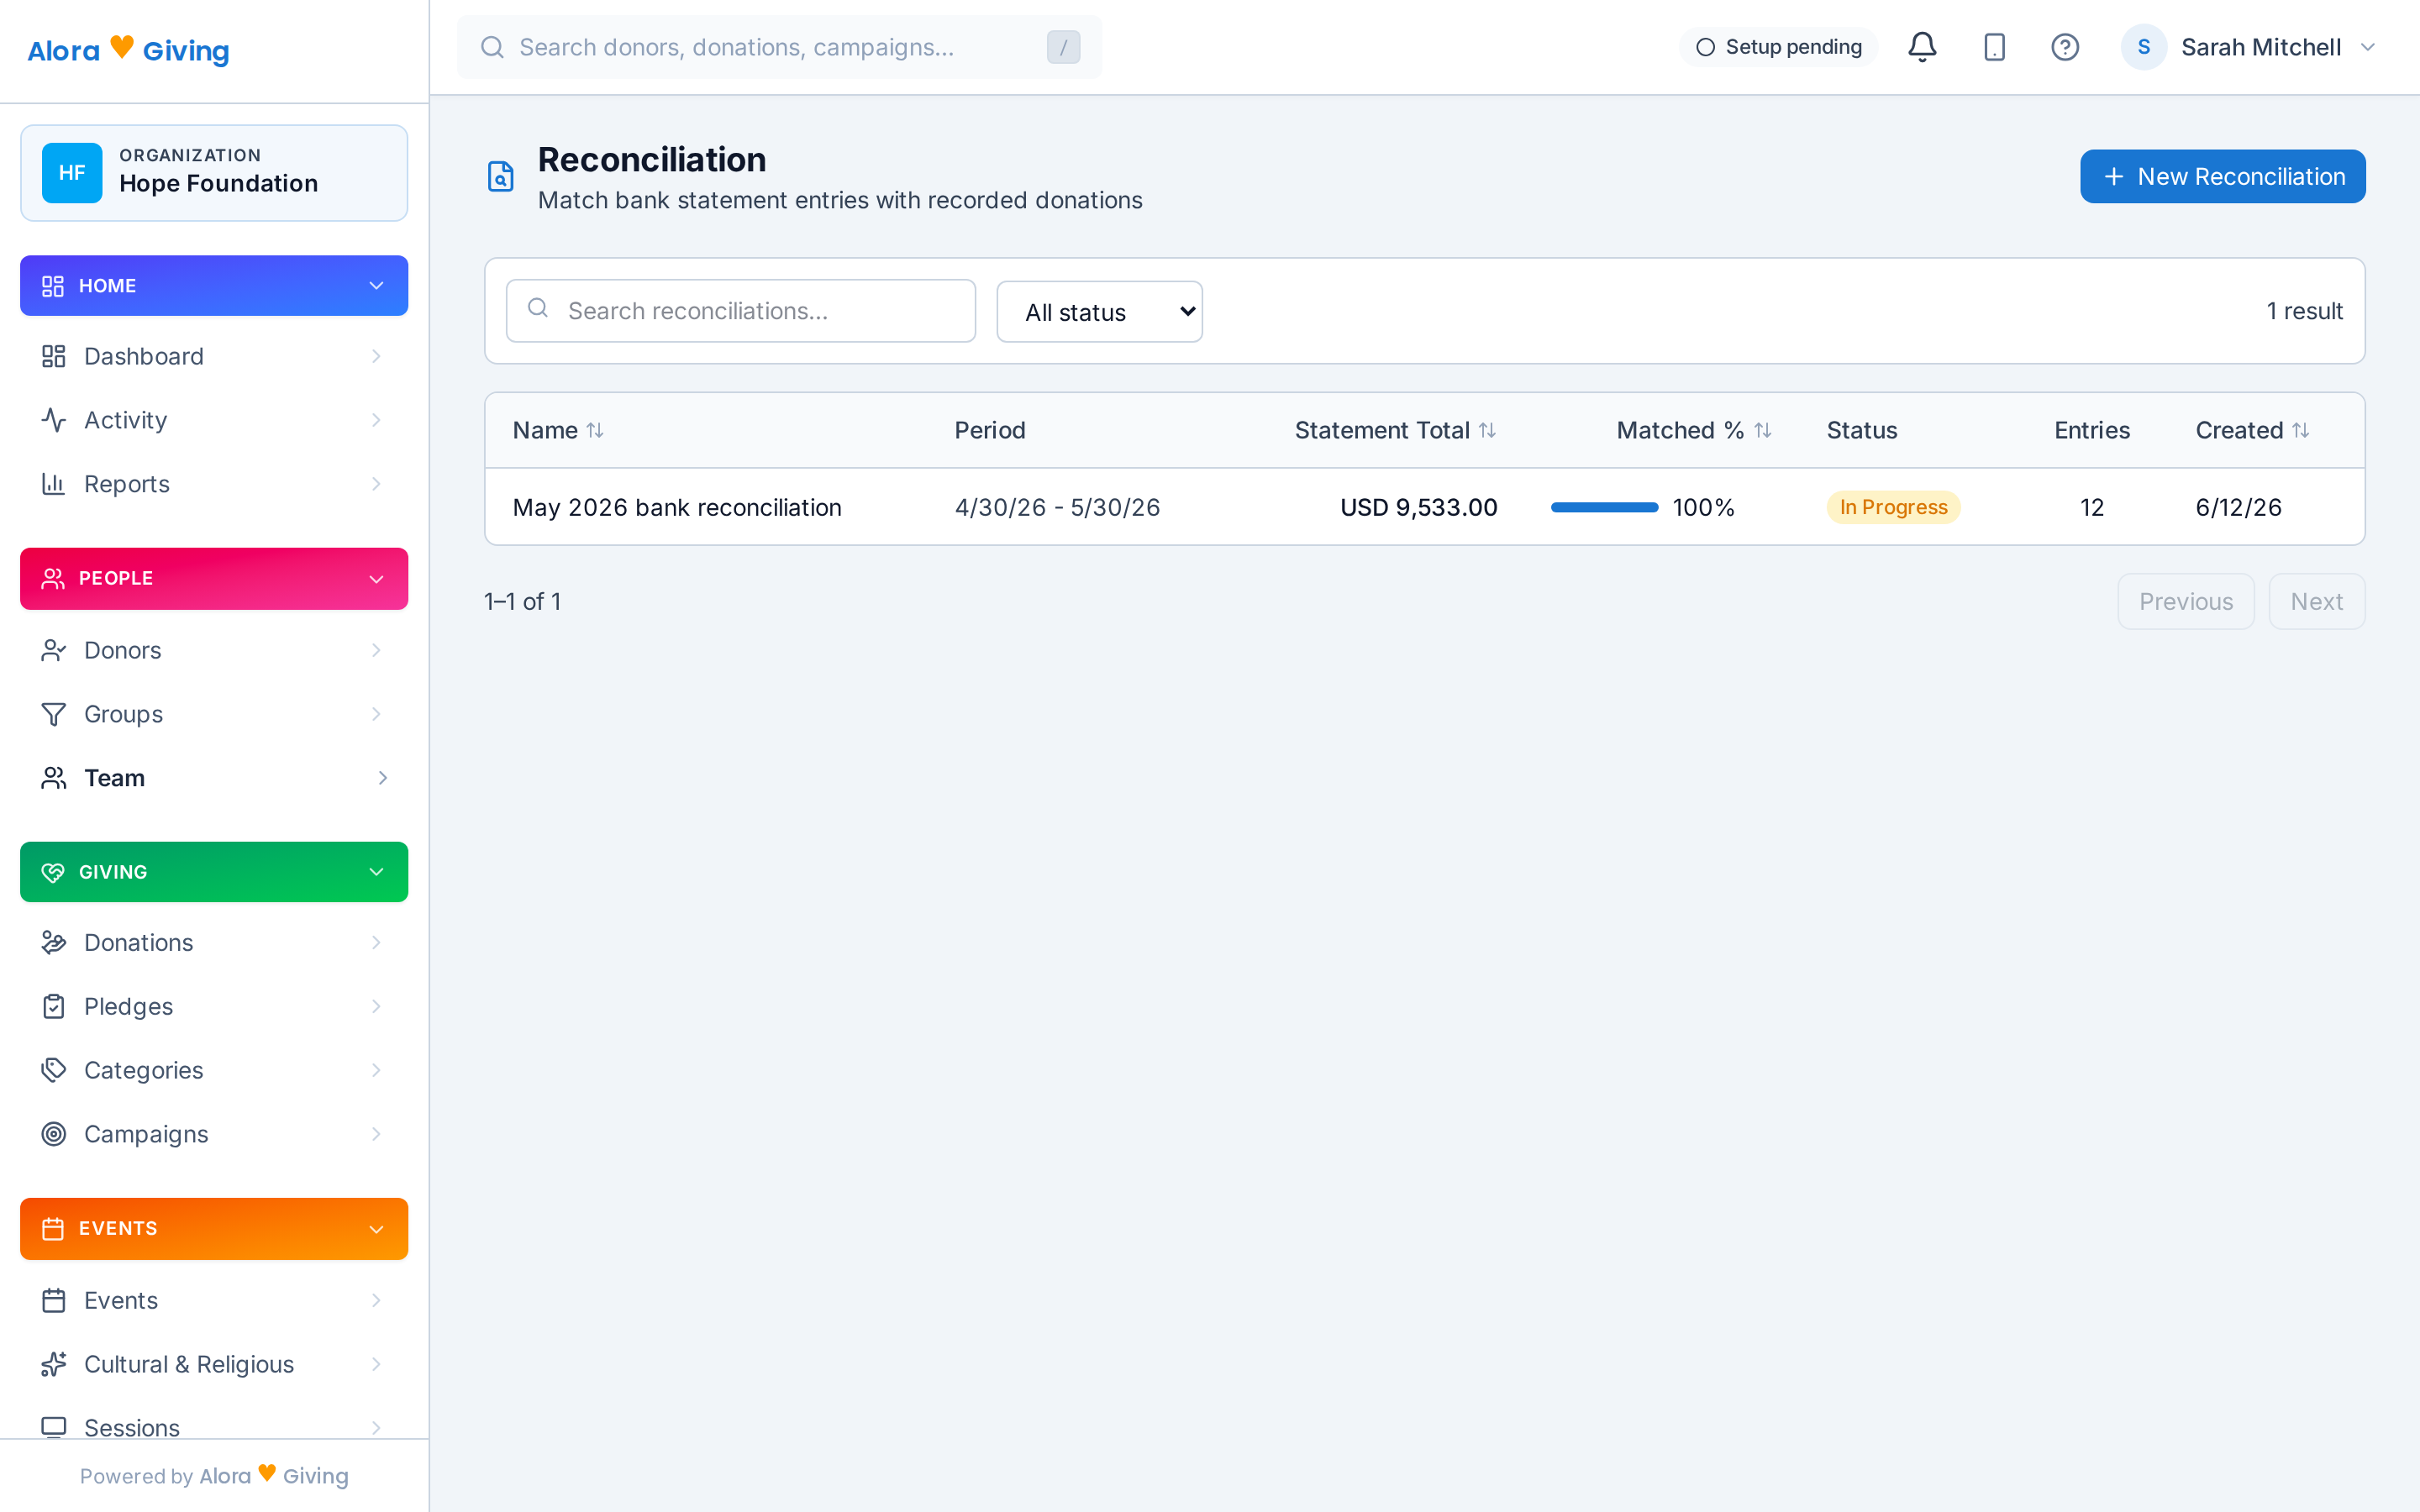Click the Next page button

[2316, 601]
